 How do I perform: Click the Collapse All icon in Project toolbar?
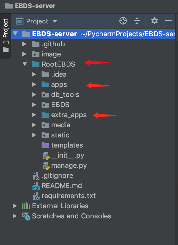pyautogui.click(x=137, y=21)
